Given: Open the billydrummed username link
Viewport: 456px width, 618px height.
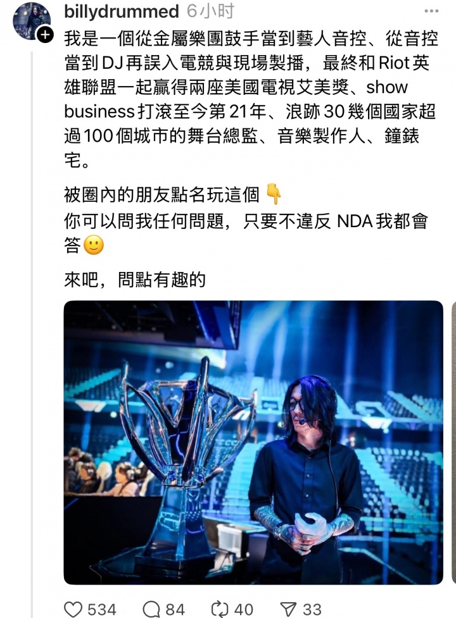Looking at the screenshot, I should pyautogui.click(x=121, y=11).
